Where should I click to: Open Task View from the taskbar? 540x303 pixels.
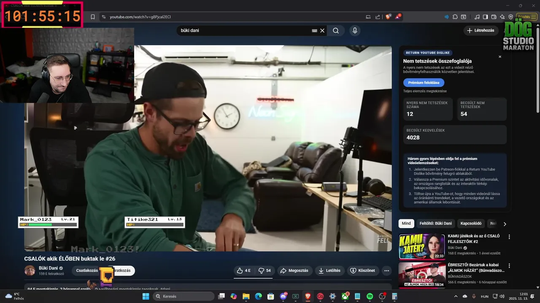[221, 296]
